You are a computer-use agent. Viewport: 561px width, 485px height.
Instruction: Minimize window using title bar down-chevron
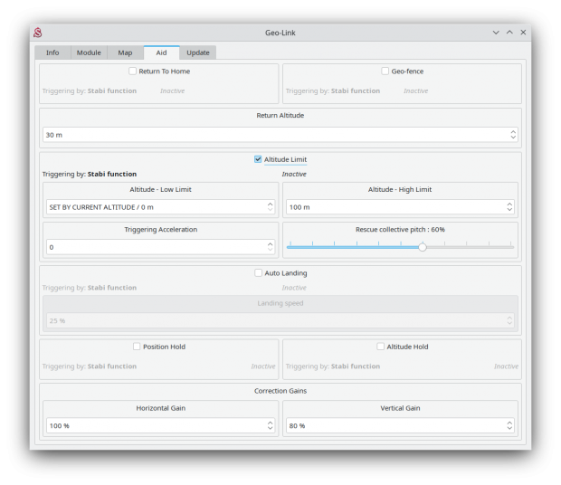(x=496, y=33)
